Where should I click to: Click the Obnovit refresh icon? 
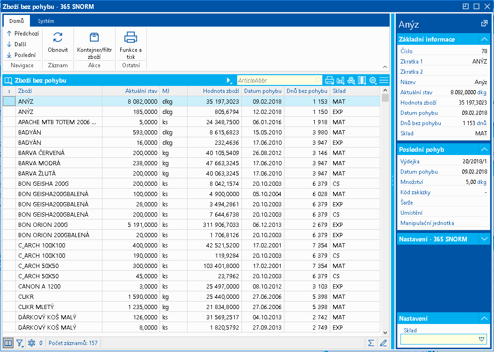coord(58,38)
